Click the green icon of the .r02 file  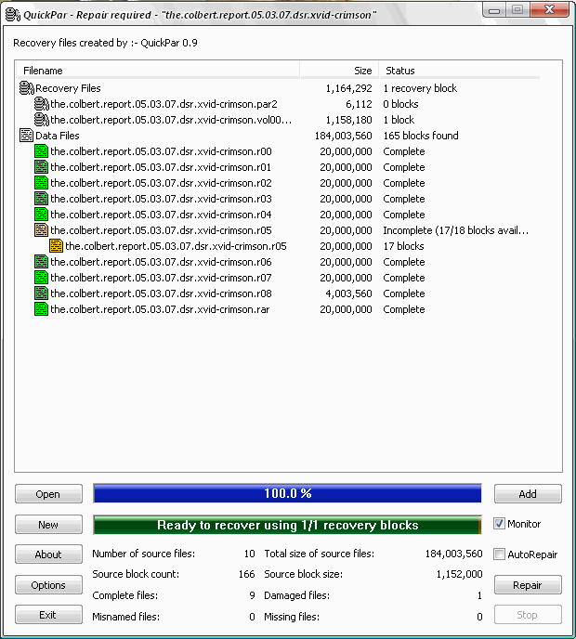(x=41, y=183)
